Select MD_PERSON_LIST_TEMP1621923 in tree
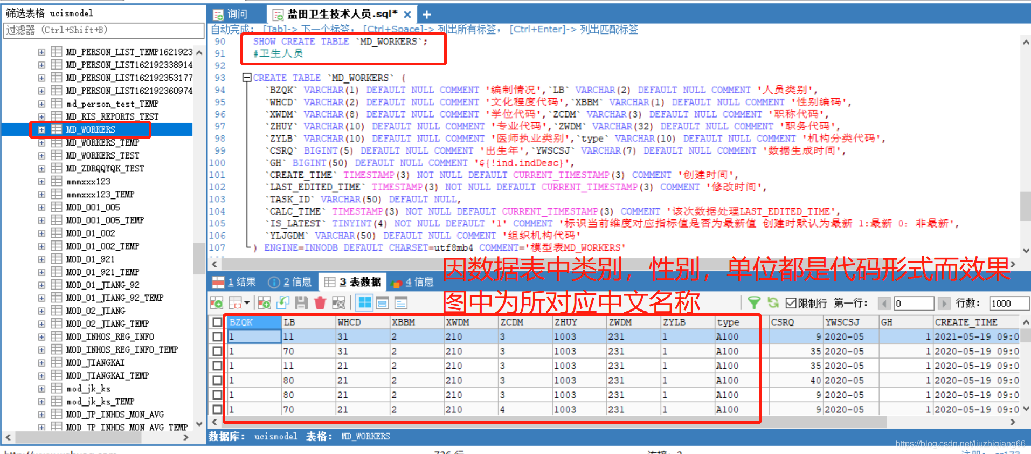The image size is (1031, 454). pyautogui.click(x=129, y=52)
